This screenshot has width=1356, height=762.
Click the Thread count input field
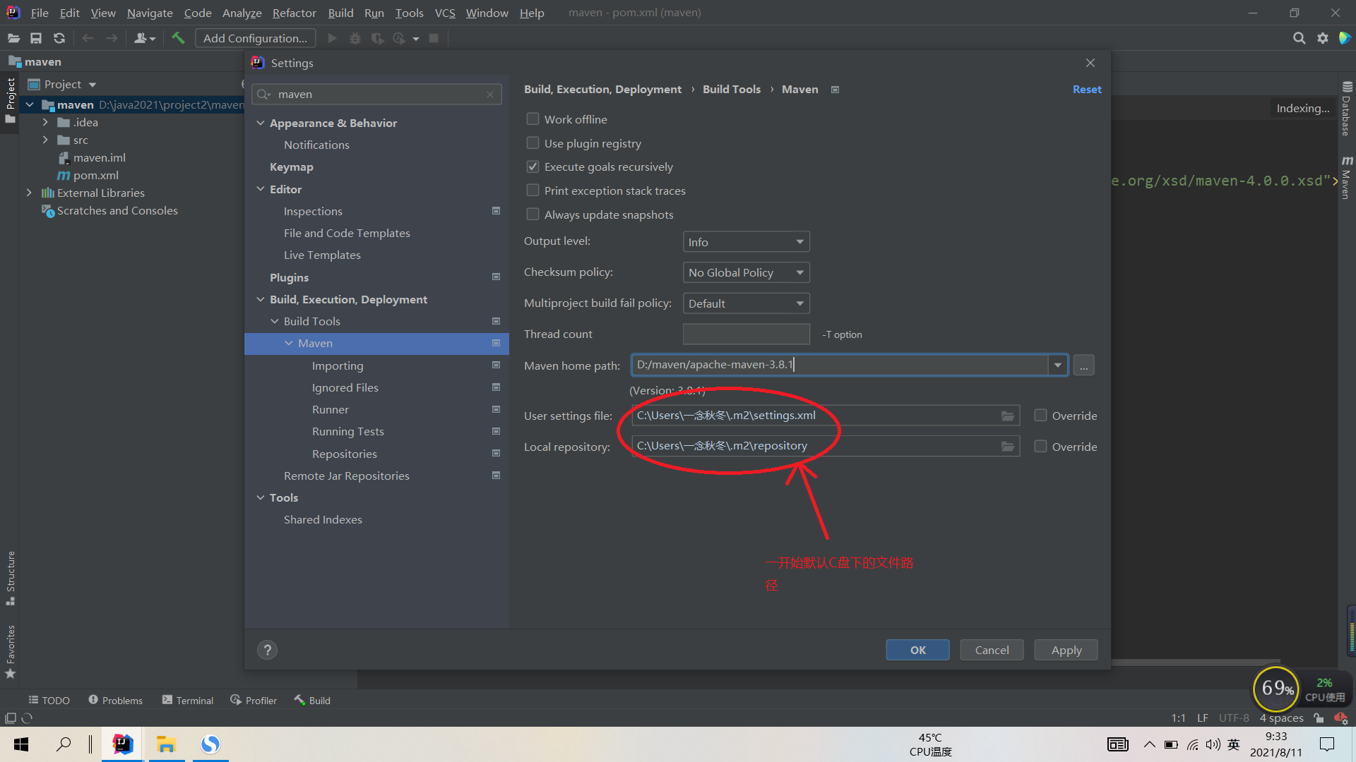pos(746,334)
